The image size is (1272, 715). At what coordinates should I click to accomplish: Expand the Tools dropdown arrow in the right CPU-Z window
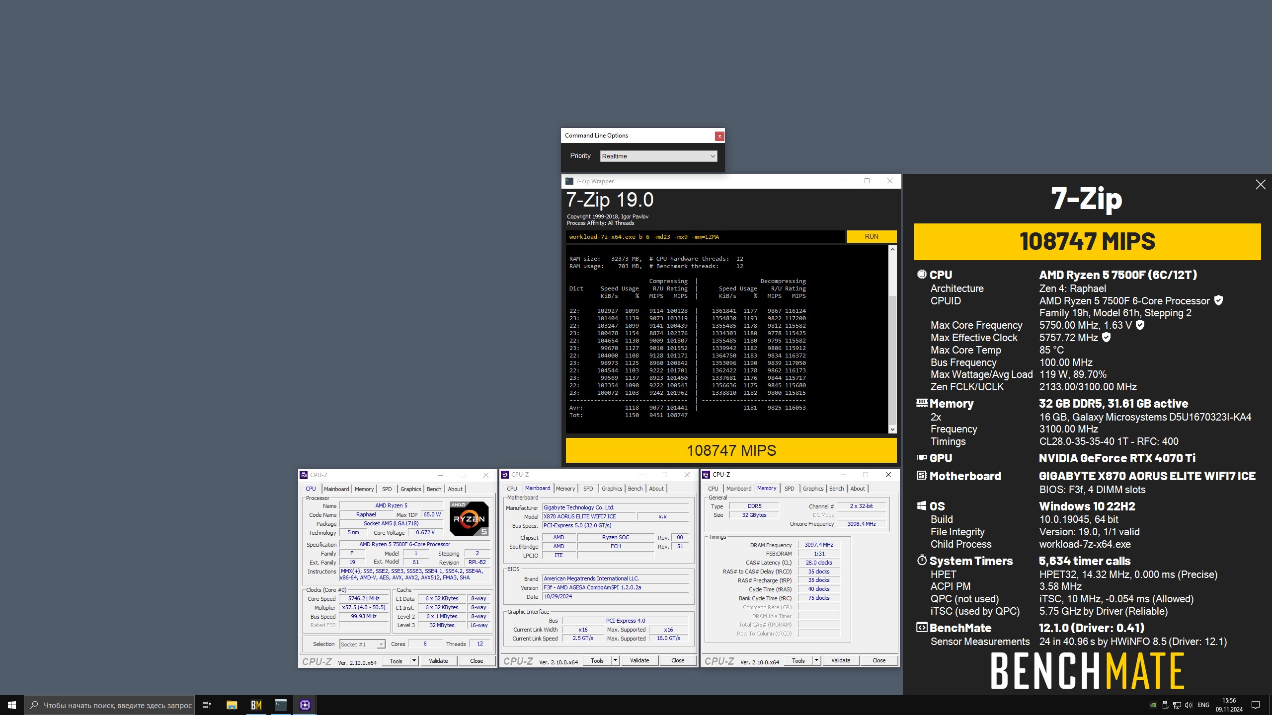pos(816,660)
